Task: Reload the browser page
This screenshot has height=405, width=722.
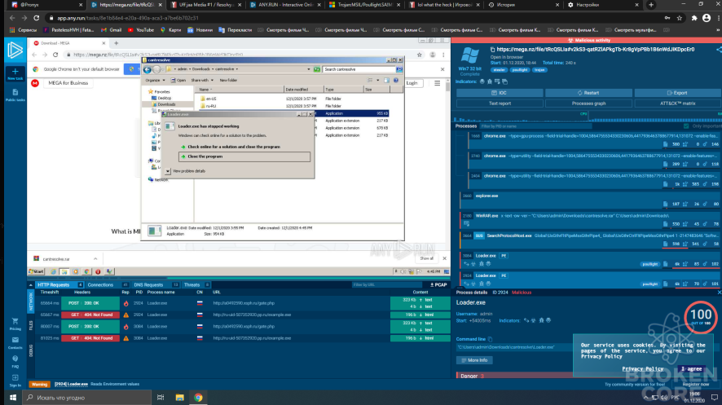Action: click(x=36, y=18)
